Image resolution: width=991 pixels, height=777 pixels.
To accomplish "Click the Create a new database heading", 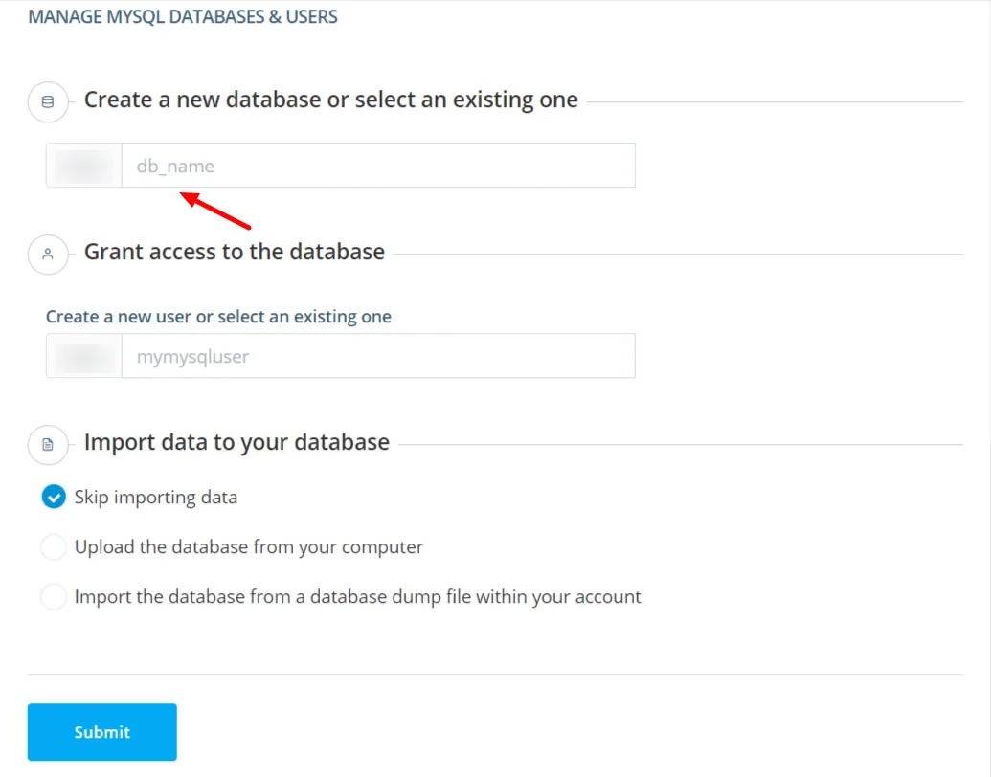I will (x=330, y=100).
